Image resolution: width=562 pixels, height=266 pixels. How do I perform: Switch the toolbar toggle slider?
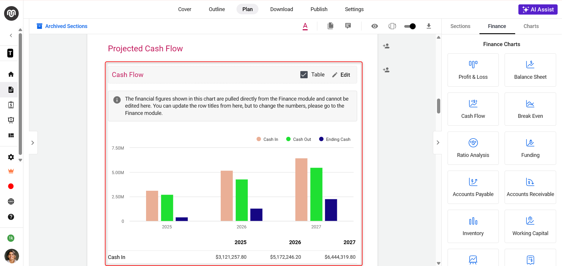[410, 26]
